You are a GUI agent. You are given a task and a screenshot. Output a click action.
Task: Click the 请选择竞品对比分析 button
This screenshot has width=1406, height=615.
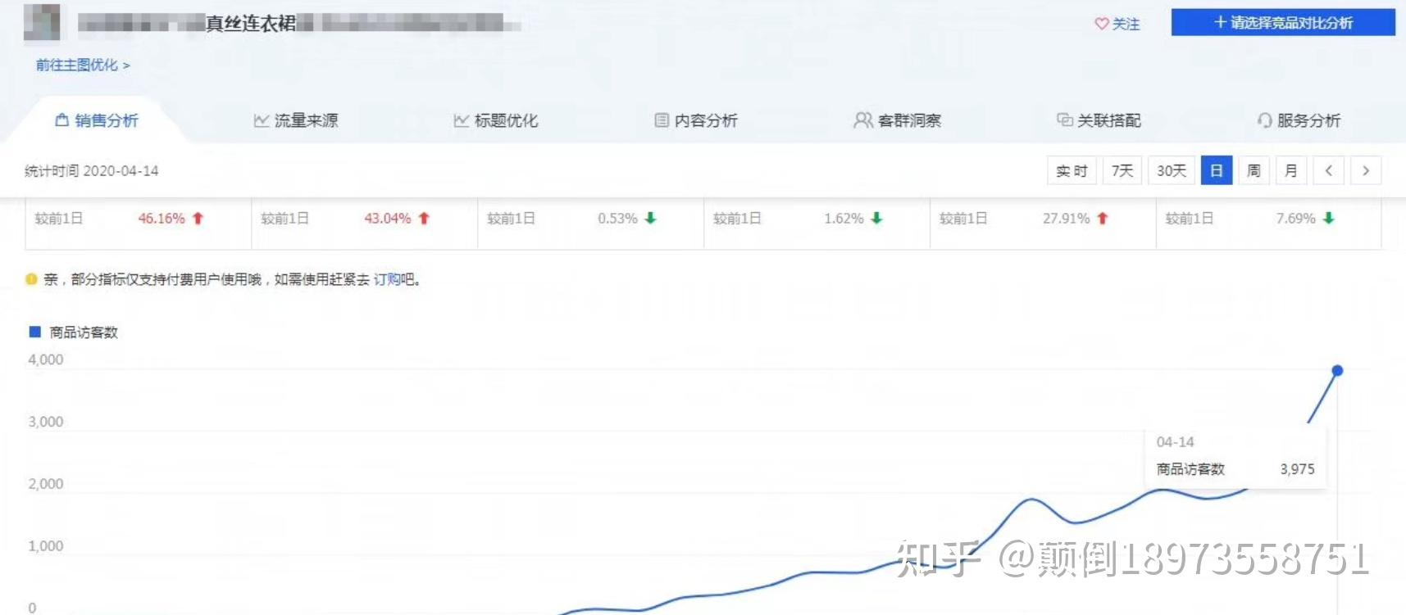click(x=1282, y=22)
